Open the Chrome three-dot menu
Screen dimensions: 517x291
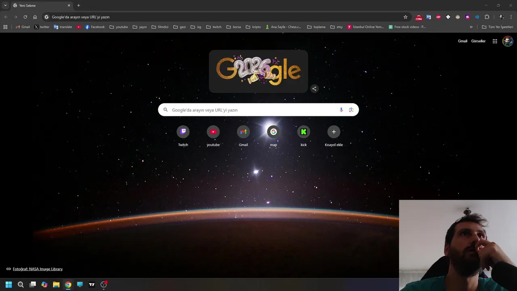[511, 17]
